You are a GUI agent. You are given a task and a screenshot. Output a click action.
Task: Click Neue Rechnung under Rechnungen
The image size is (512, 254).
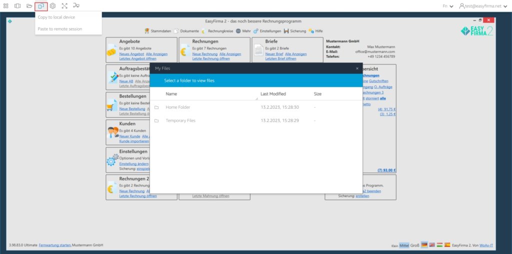tap(204, 54)
